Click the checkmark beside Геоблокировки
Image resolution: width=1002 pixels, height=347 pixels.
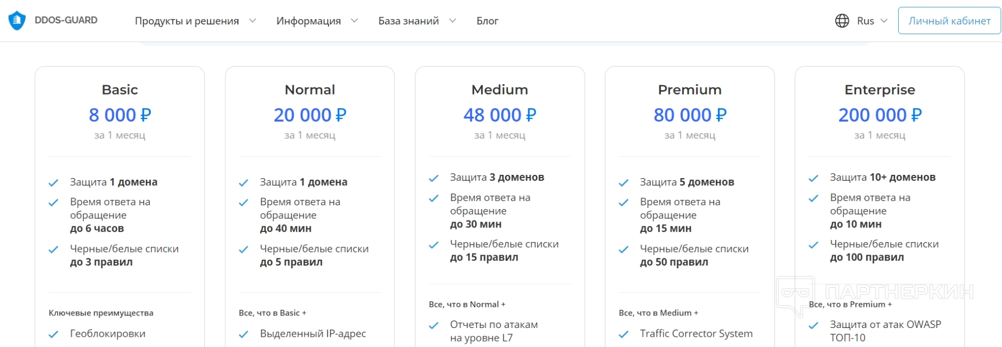(x=53, y=335)
